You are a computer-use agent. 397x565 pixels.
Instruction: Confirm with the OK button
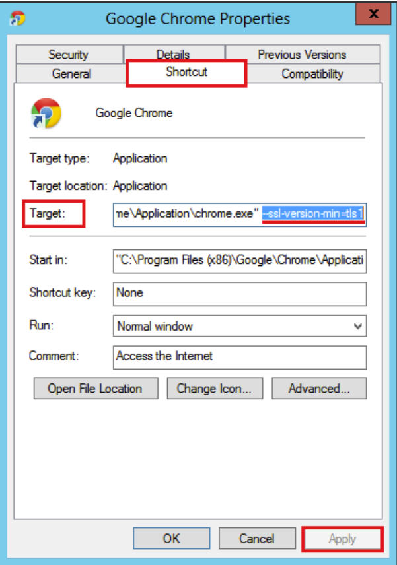172,539
